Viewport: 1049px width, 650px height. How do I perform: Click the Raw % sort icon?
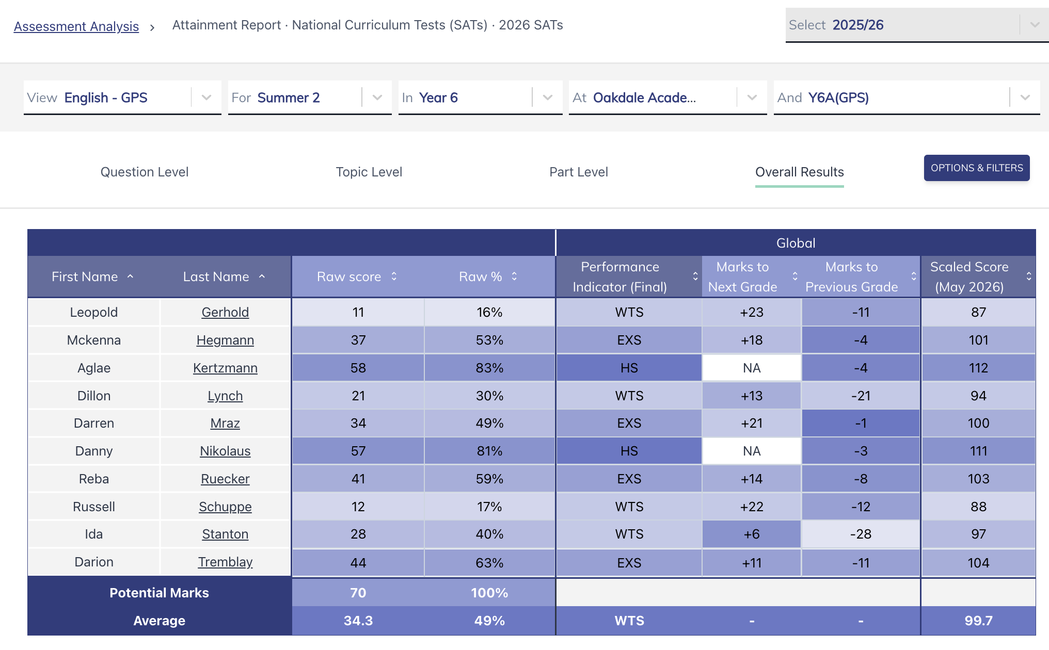click(514, 277)
